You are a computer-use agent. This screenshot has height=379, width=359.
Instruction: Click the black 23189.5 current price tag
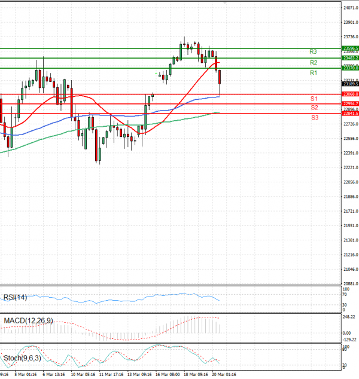pyautogui.click(x=350, y=84)
